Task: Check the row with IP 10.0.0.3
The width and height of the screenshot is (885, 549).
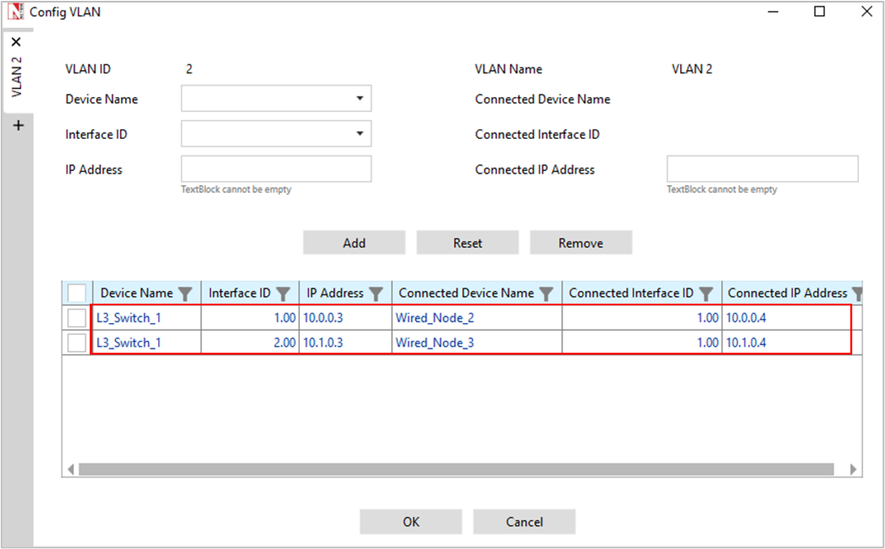Action: pos(77,318)
